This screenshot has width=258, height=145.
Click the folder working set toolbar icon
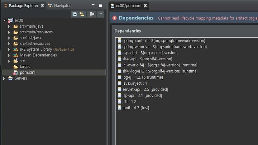point(92,14)
